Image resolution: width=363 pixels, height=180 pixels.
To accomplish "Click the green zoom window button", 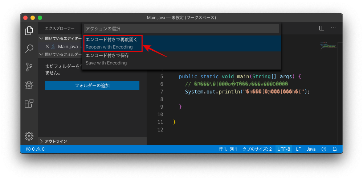I will coord(40,17).
